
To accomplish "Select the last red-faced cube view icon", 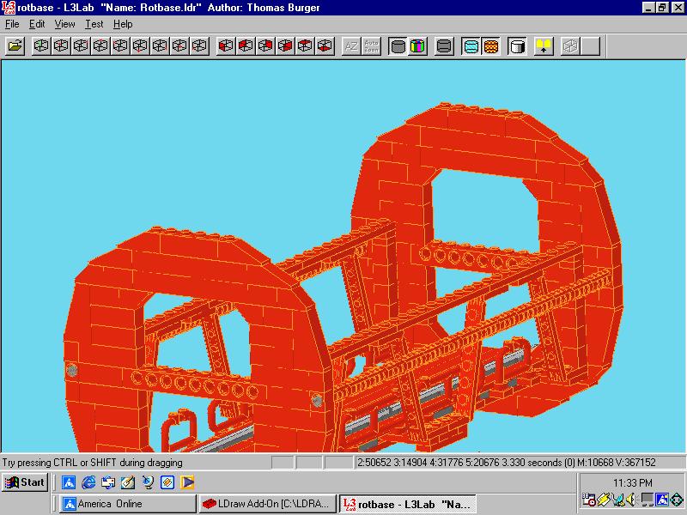I will pyautogui.click(x=325, y=46).
